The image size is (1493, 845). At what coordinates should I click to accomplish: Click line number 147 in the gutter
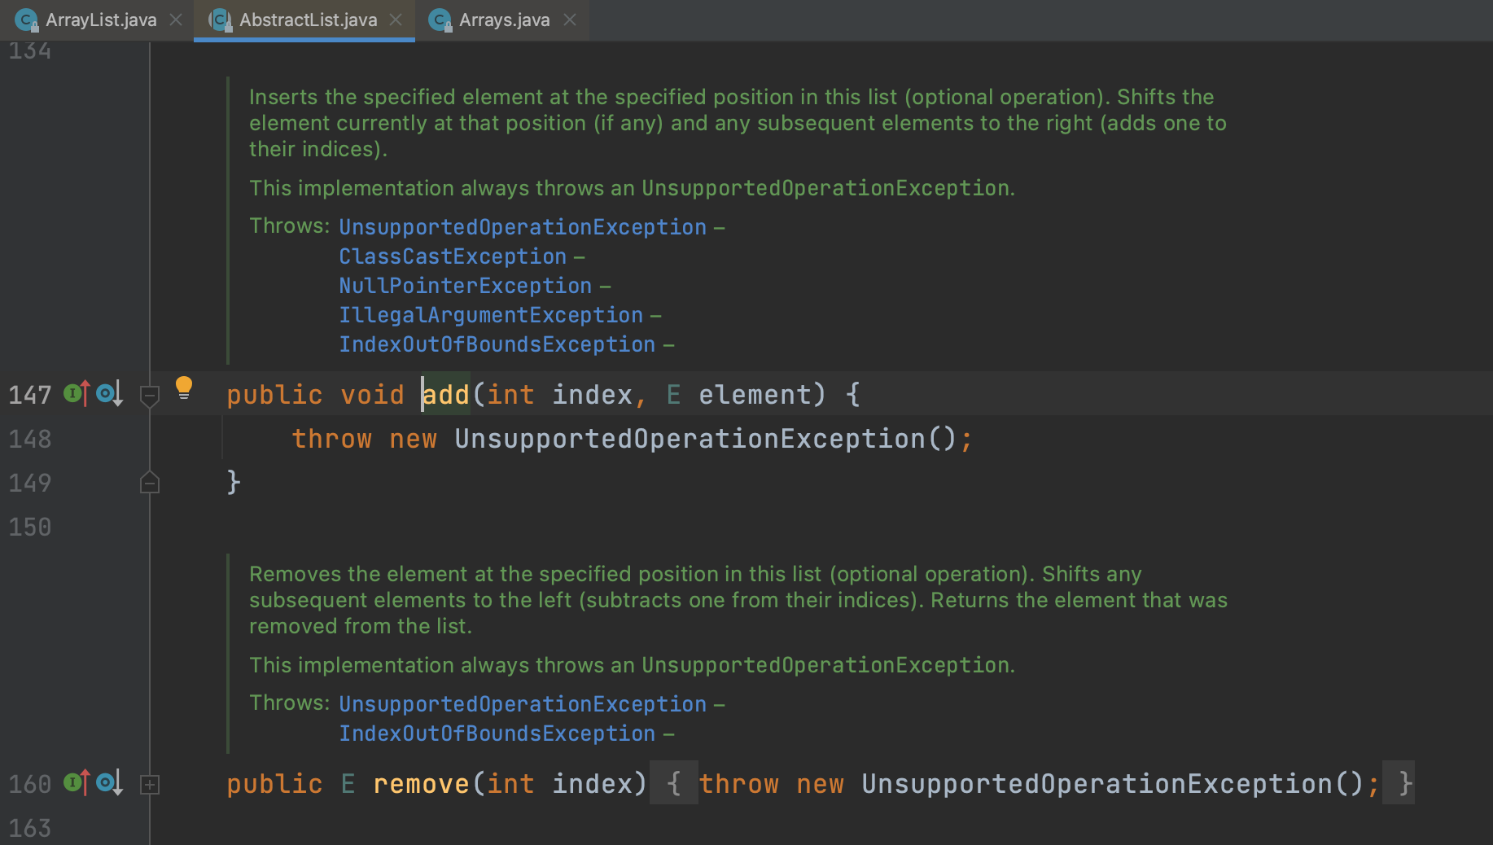coord(30,395)
